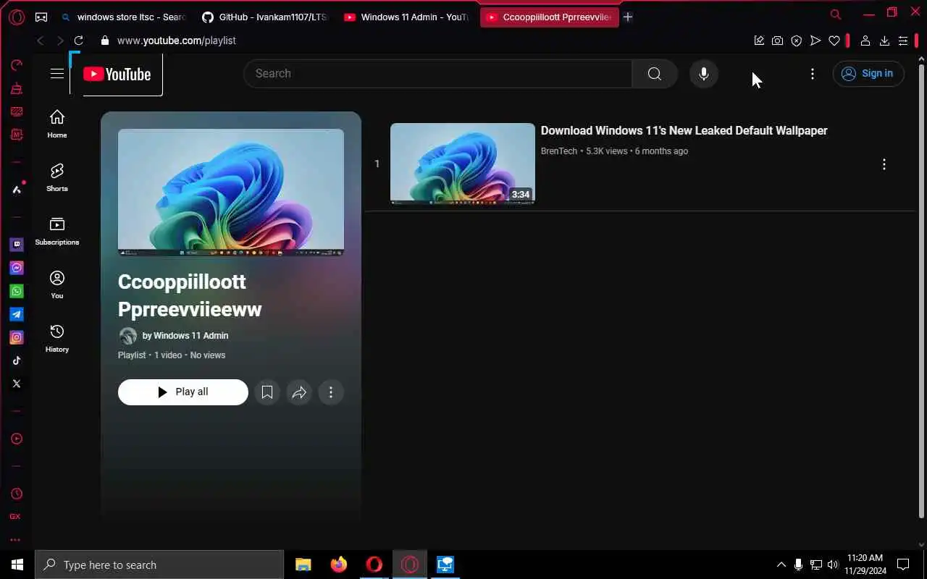Open playlist more-actions three-dot menu
Viewport: 927px width, 579px height.
(331, 392)
